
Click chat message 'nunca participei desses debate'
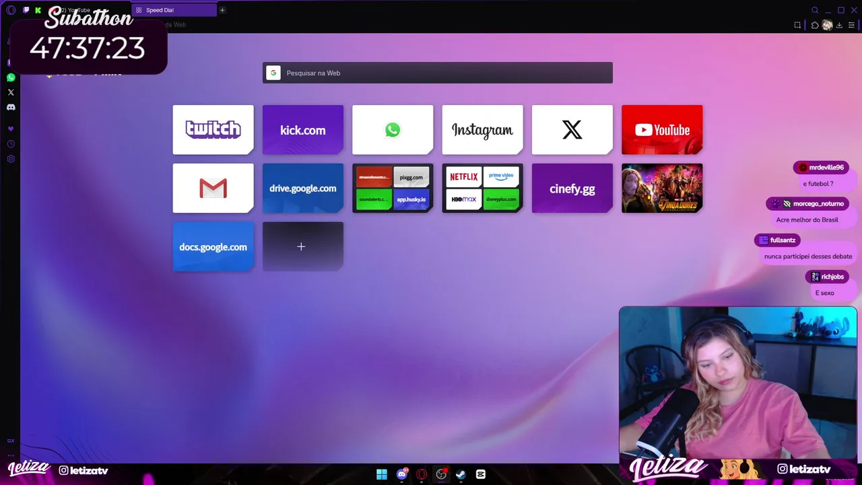808,256
